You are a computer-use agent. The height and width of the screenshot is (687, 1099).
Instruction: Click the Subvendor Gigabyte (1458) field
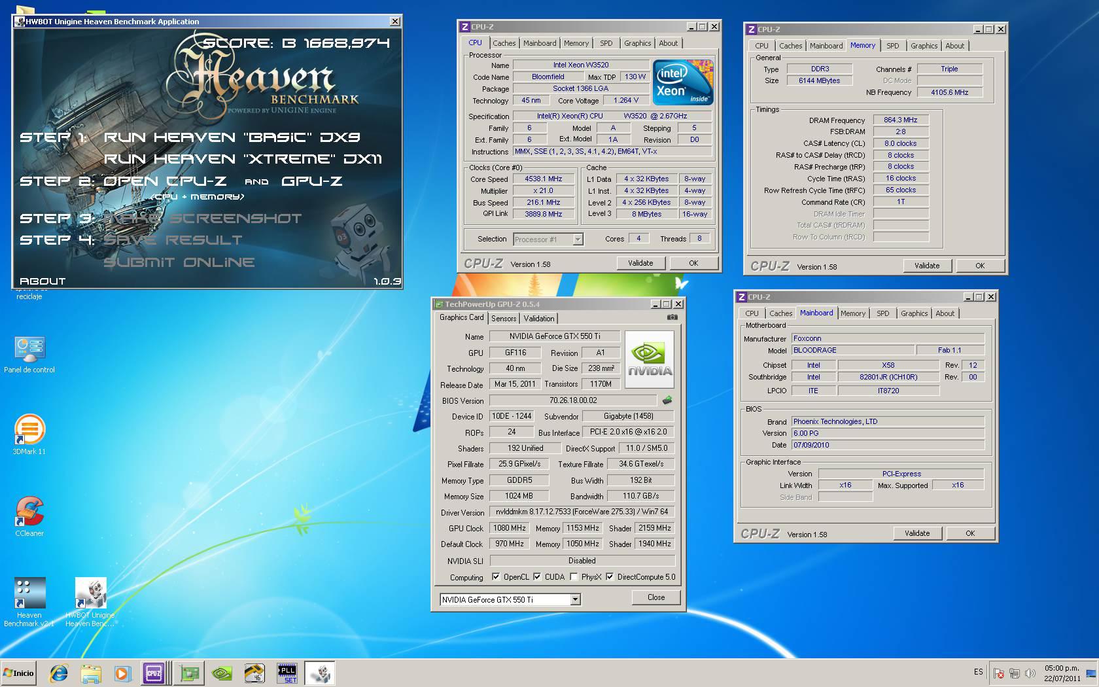(x=629, y=416)
